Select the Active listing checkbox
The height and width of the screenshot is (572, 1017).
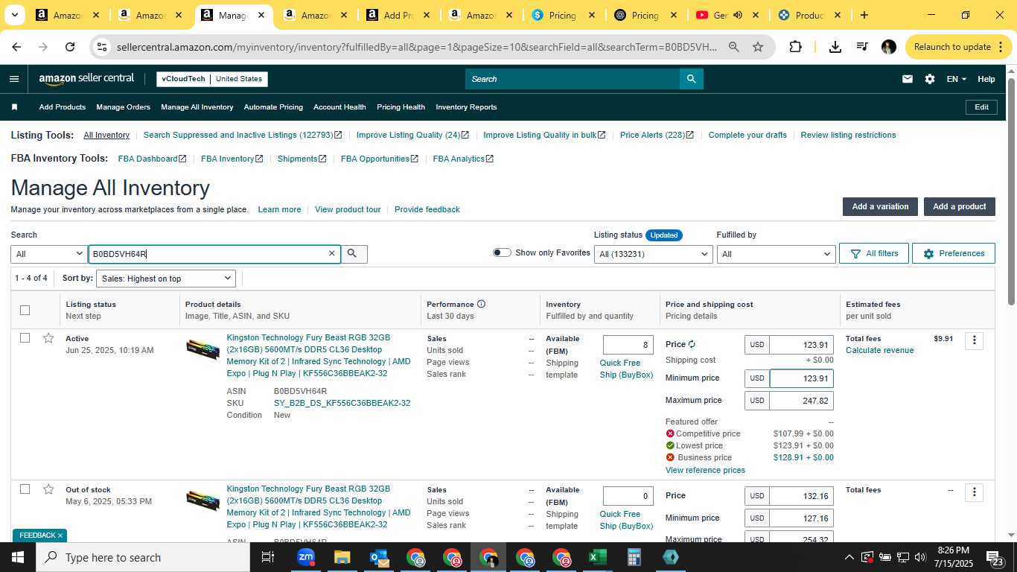point(25,338)
